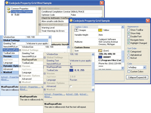Enable the Double Font checkbox
151x113 pixels.
coord(129,36)
